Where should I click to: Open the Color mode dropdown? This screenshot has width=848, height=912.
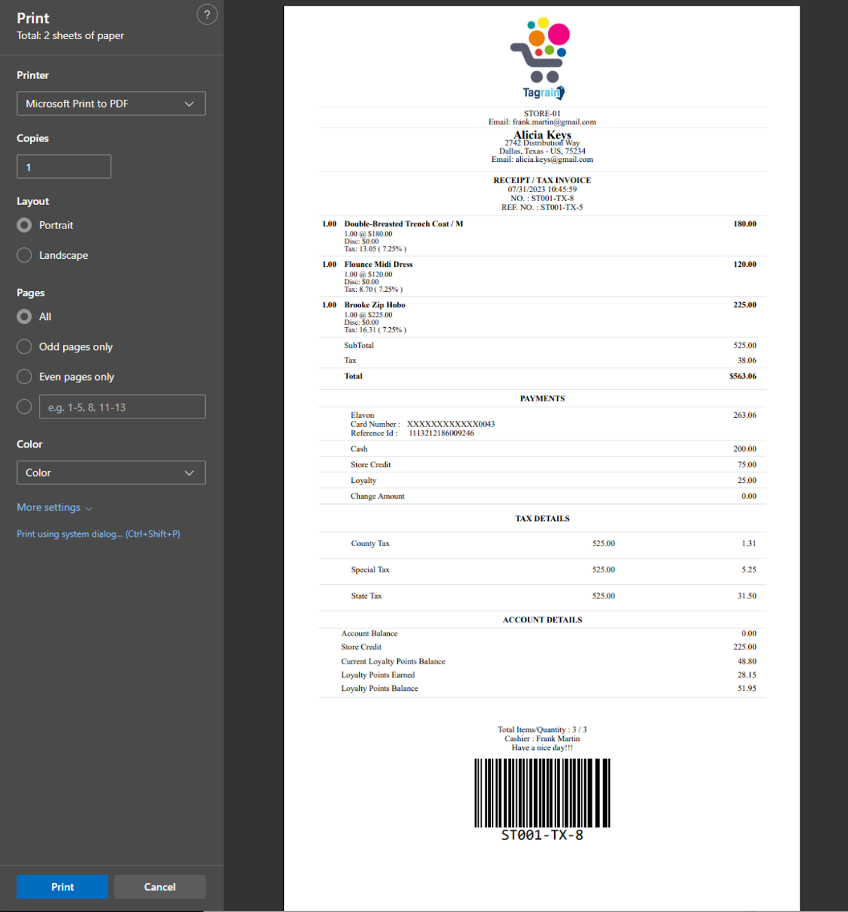pos(111,473)
